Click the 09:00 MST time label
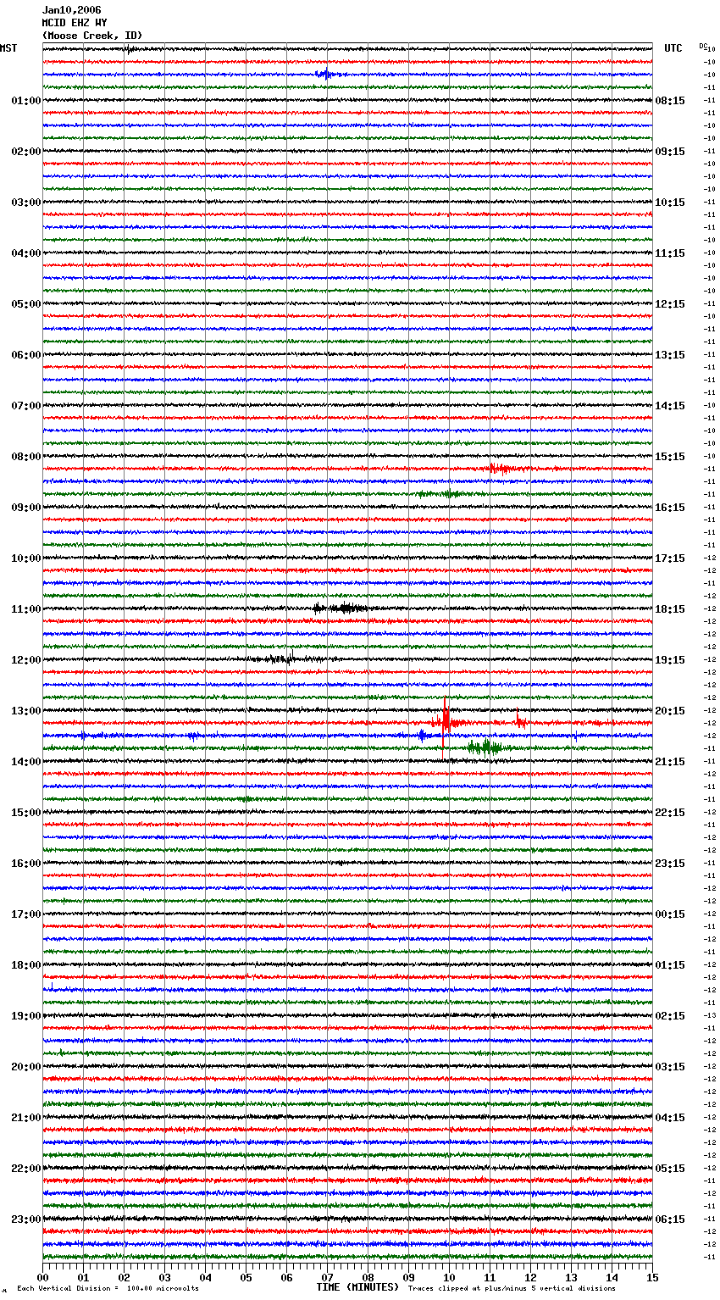Viewport: 720px width, 1300px height. tap(26, 508)
